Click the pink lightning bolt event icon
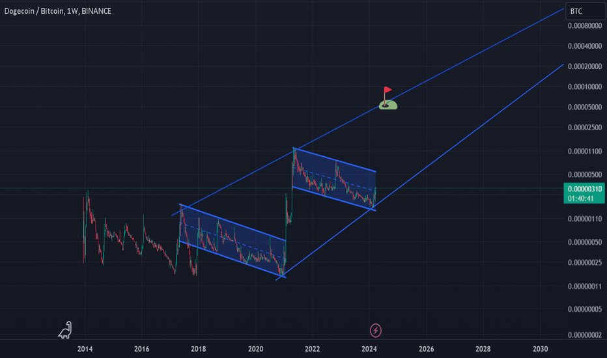This screenshot has height=358, width=607. pos(376,330)
